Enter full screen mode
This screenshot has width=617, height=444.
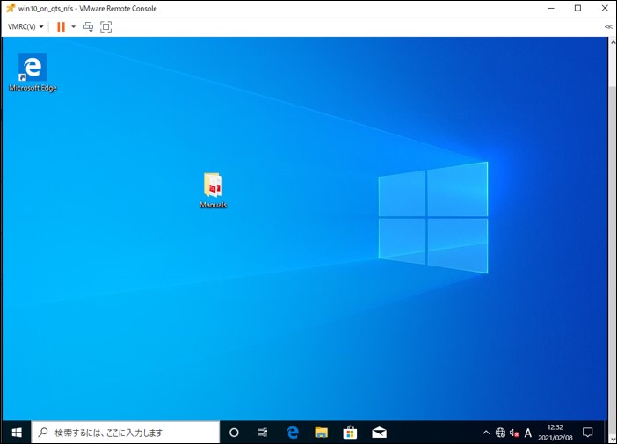[x=105, y=26]
